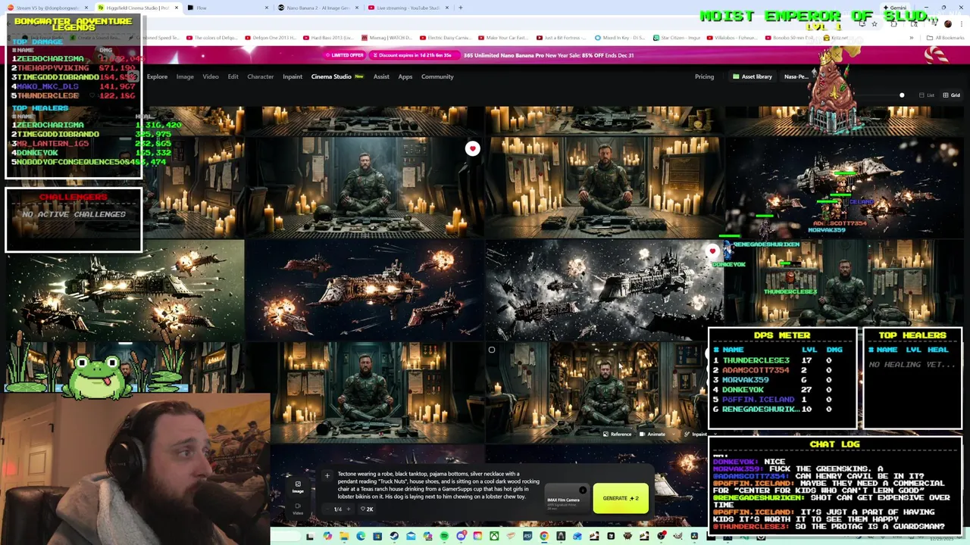The image size is (970, 545).
Task: Open Xbox app from taskbar
Action: 494,537
